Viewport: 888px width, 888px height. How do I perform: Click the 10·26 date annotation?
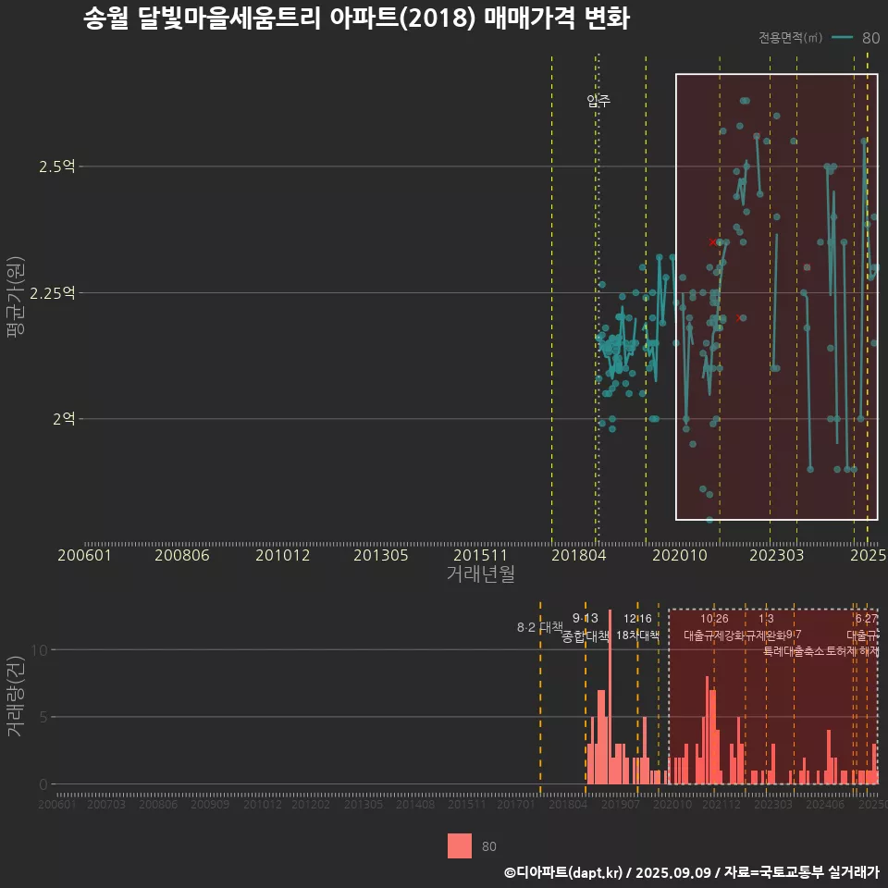[714, 619]
